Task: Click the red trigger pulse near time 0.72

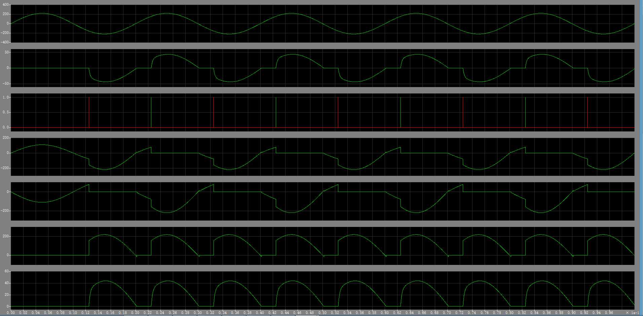Action: tap(463, 112)
